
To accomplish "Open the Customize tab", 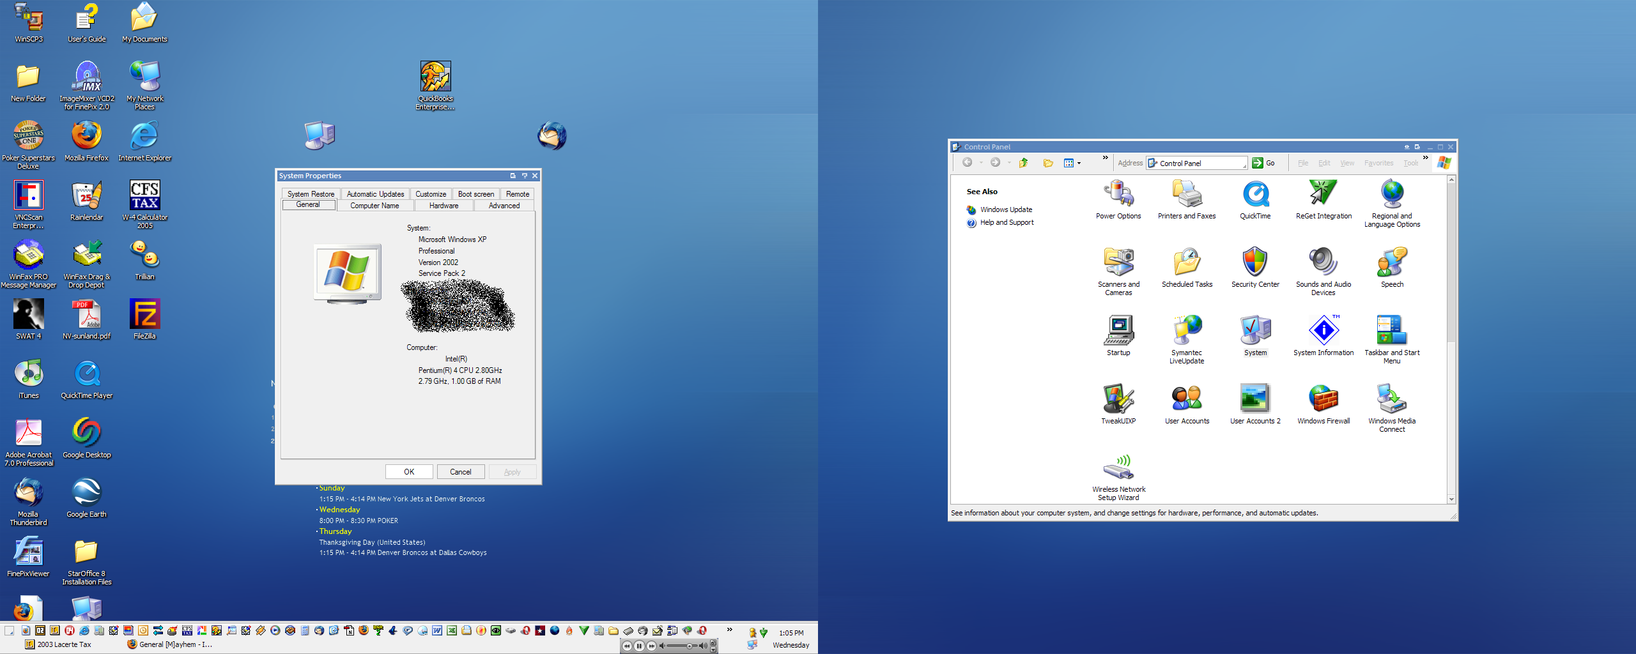I will (431, 194).
